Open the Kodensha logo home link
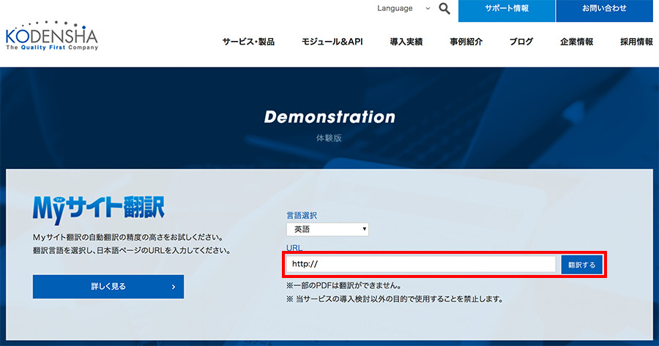 pos(52,36)
